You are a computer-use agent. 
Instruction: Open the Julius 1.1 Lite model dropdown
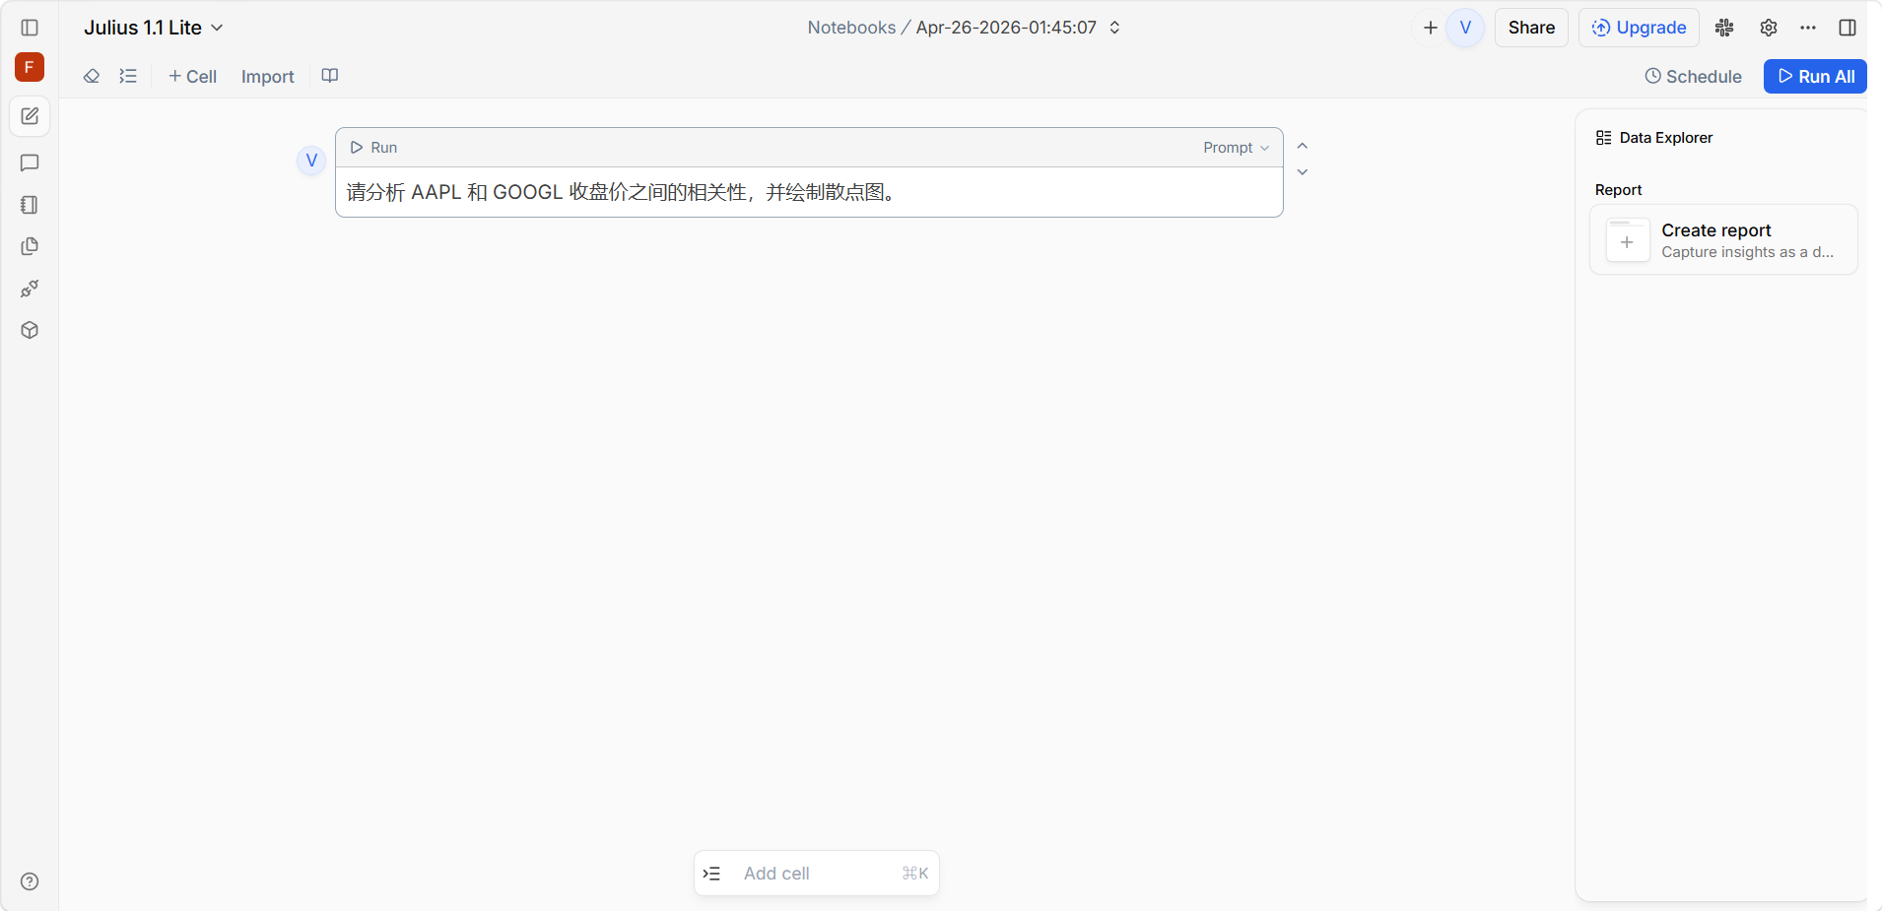(154, 28)
